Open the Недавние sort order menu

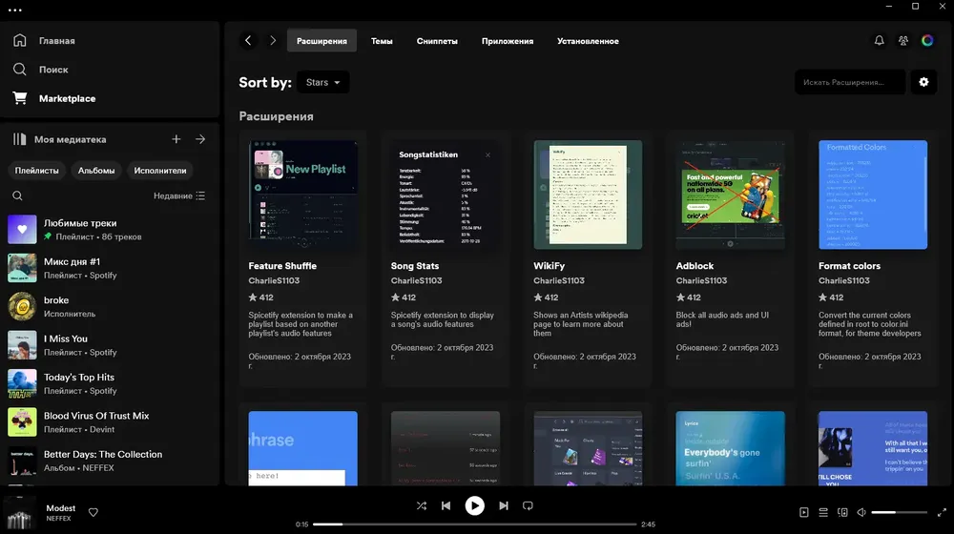point(179,195)
